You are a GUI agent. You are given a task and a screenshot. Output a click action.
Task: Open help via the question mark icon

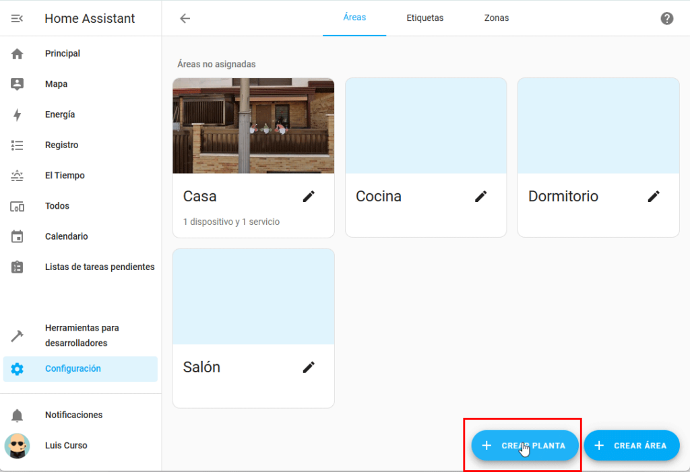(x=666, y=18)
